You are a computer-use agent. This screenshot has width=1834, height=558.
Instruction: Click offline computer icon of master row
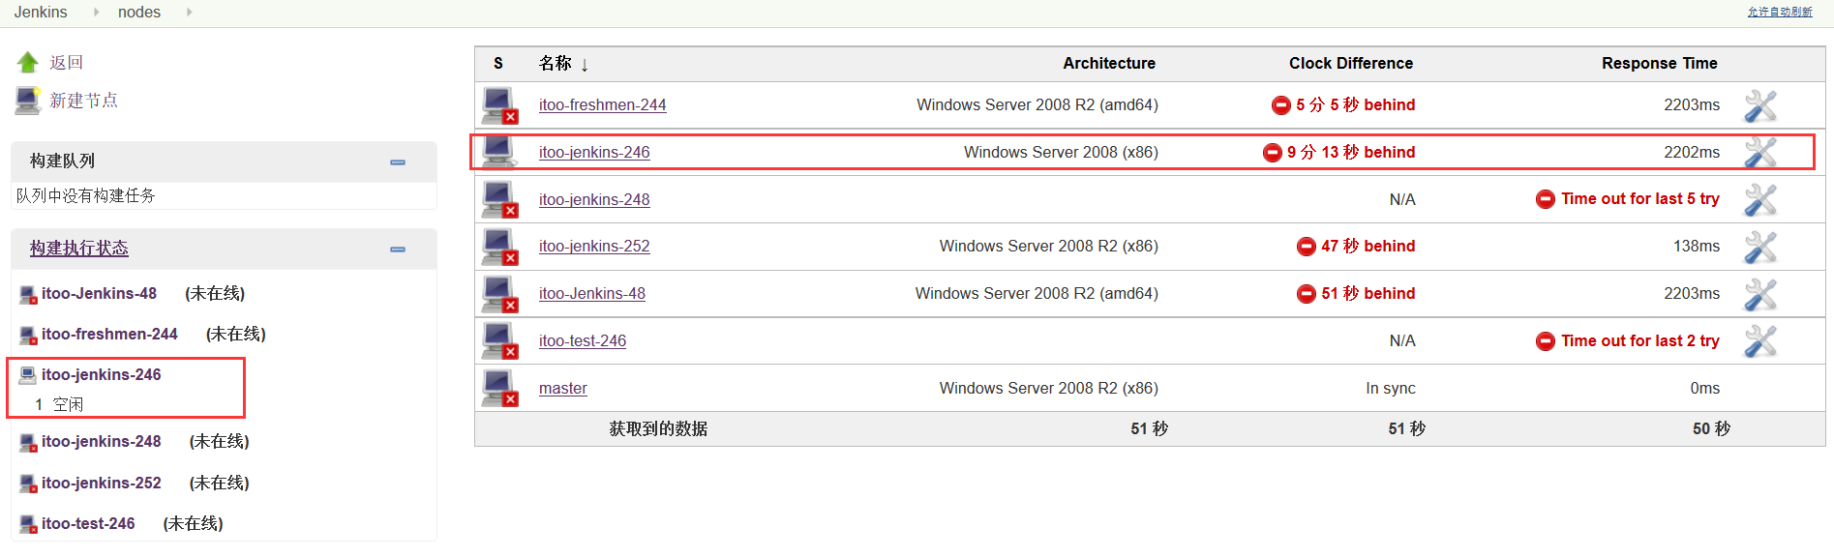[499, 388]
